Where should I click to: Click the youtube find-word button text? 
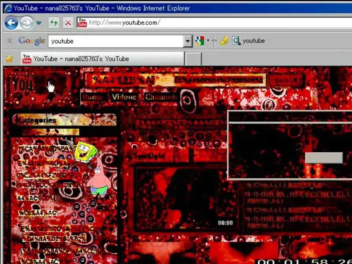pyautogui.click(x=254, y=41)
